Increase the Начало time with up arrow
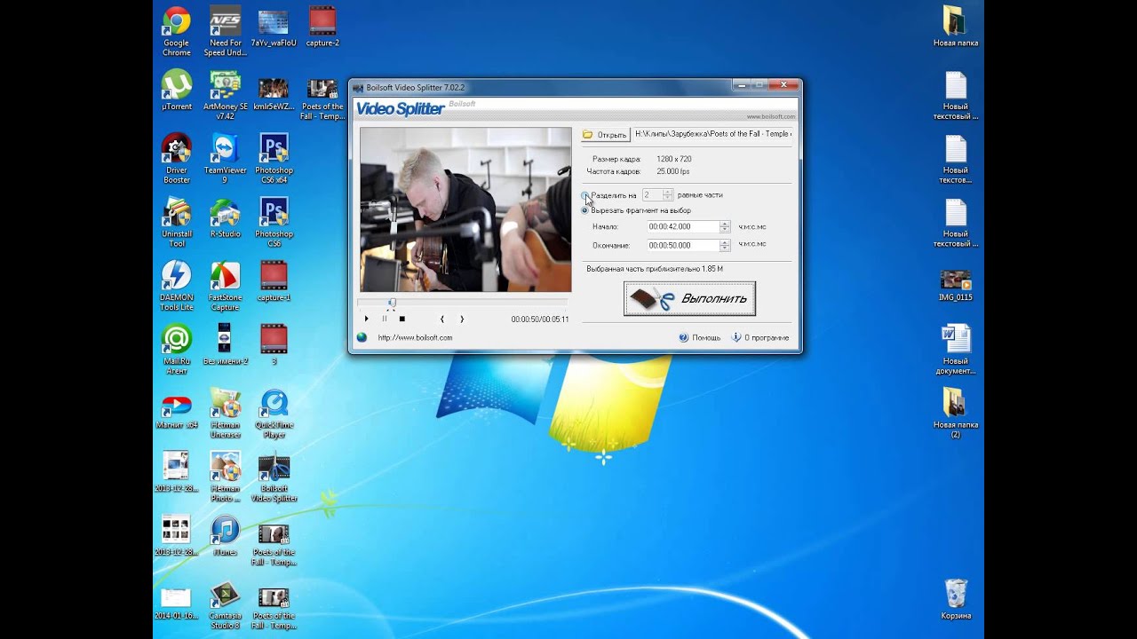Screen dimensions: 1137x639 [725, 224]
